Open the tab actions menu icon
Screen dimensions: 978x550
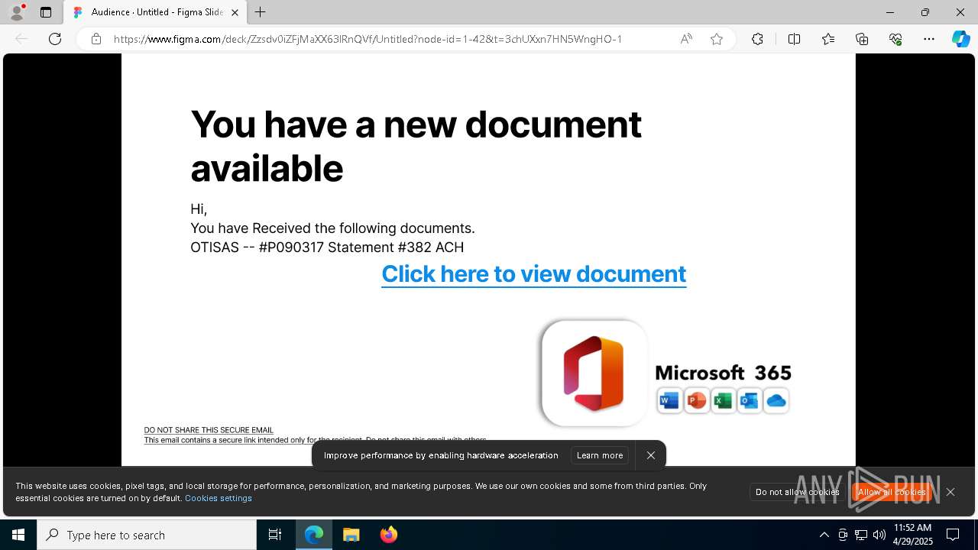pyautogui.click(x=46, y=12)
